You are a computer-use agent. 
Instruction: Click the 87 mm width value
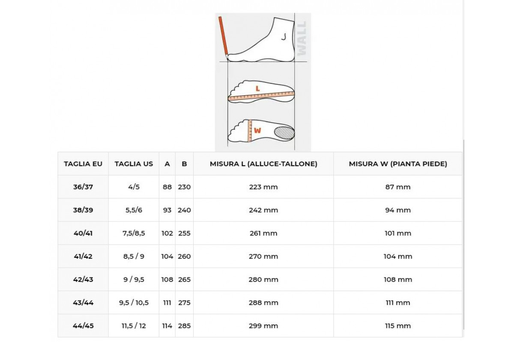pos(398,187)
